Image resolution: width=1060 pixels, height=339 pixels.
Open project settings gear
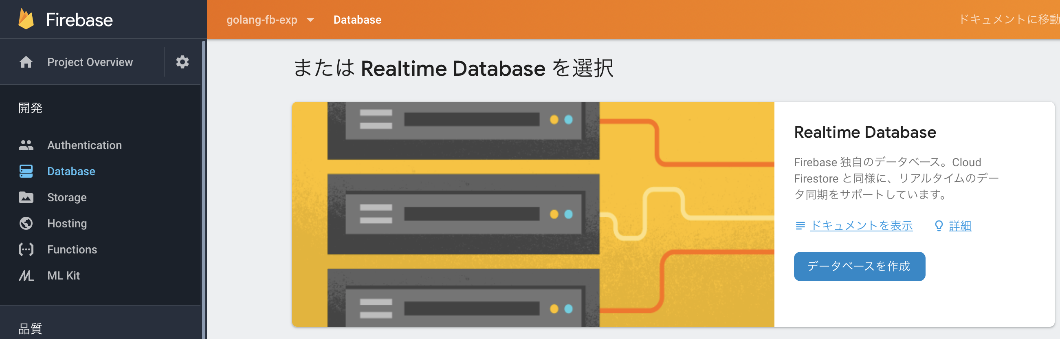(x=182, y=62)
